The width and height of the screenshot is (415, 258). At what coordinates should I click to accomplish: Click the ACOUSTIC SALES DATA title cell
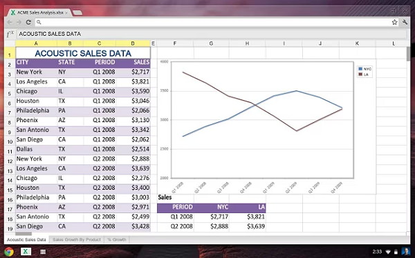(x=83, y=53)
